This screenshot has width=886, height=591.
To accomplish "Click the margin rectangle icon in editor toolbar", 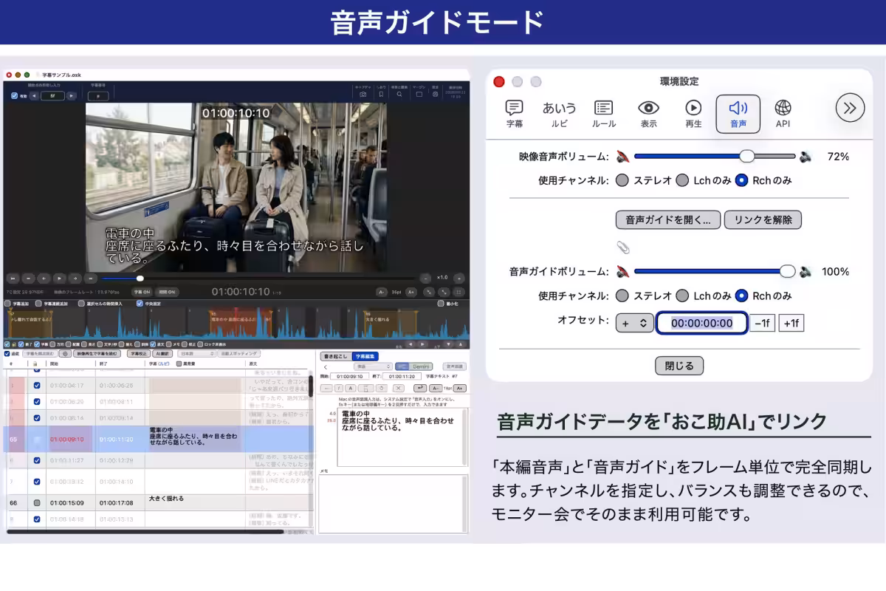I will click(419, 95).
